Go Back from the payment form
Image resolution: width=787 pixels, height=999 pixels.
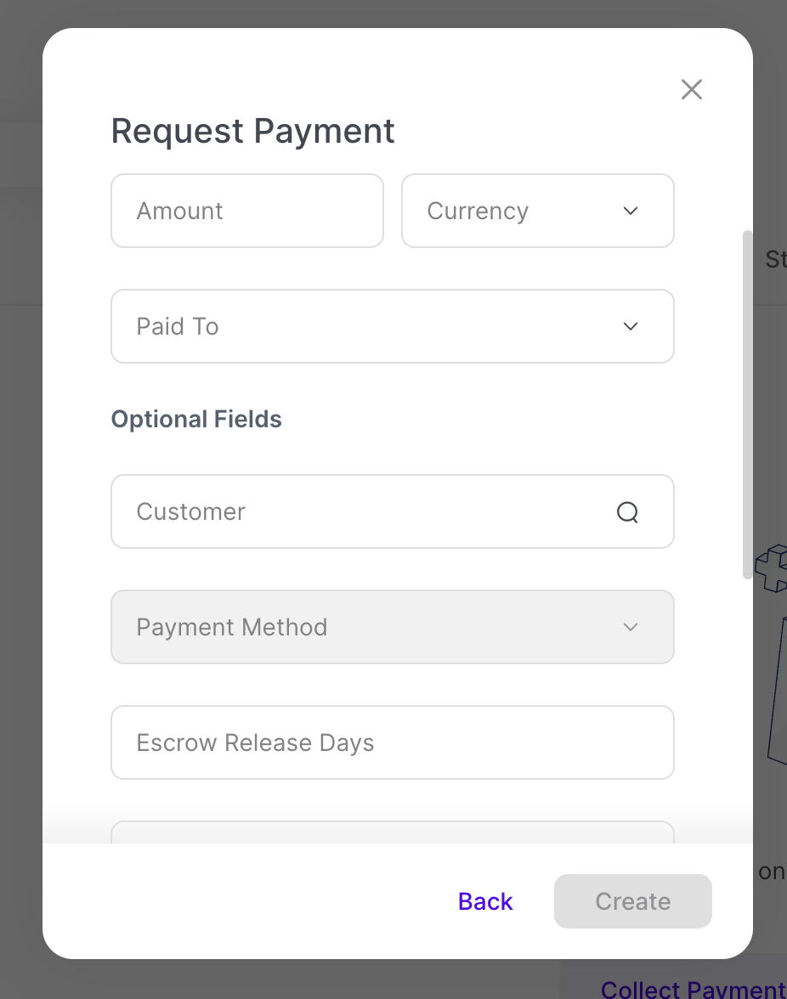tap(485, 901)
